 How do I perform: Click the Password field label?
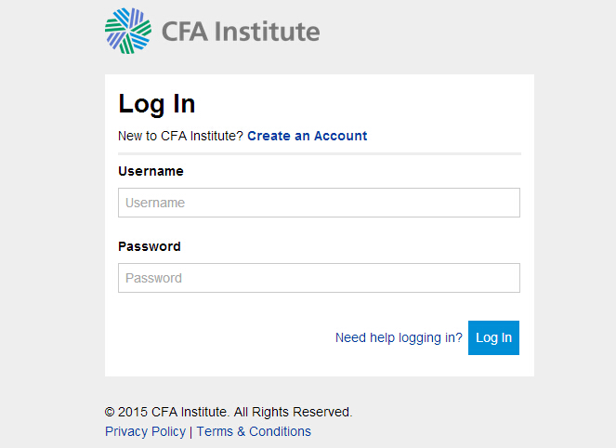[150, 246]
